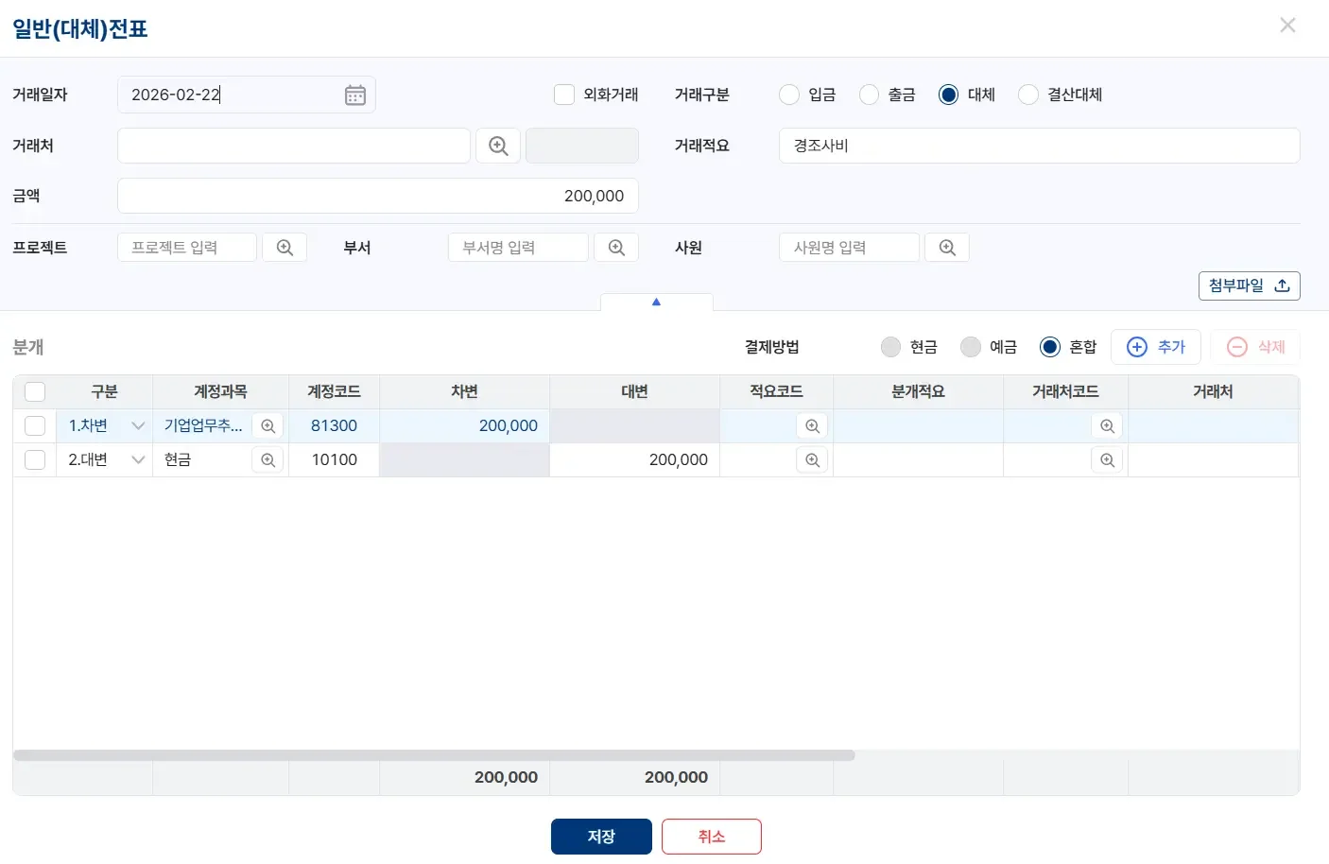Click the 첨부파일 upload button

[1249, 285]
